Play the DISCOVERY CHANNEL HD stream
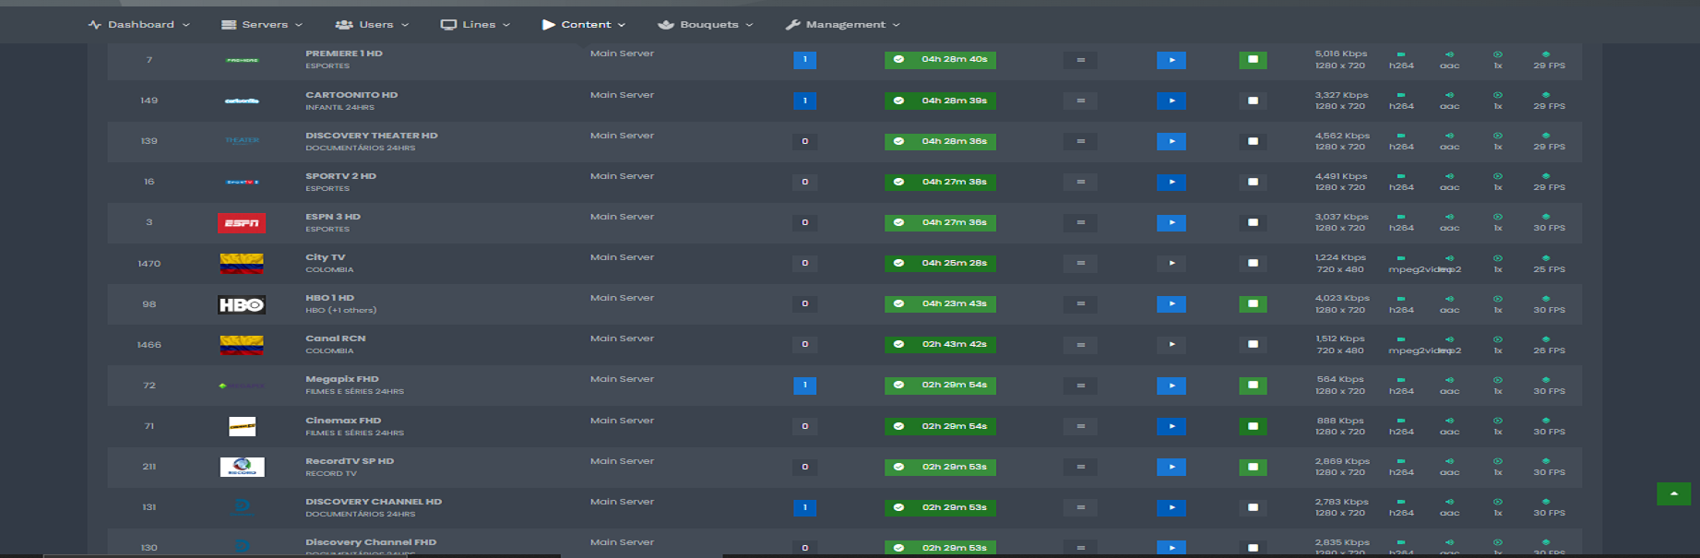 click(1171, 507)
